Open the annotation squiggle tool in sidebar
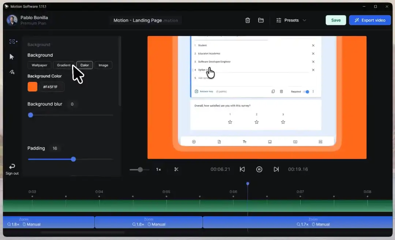The height and width of the screenshot is (240, 395). pos(12,72)
